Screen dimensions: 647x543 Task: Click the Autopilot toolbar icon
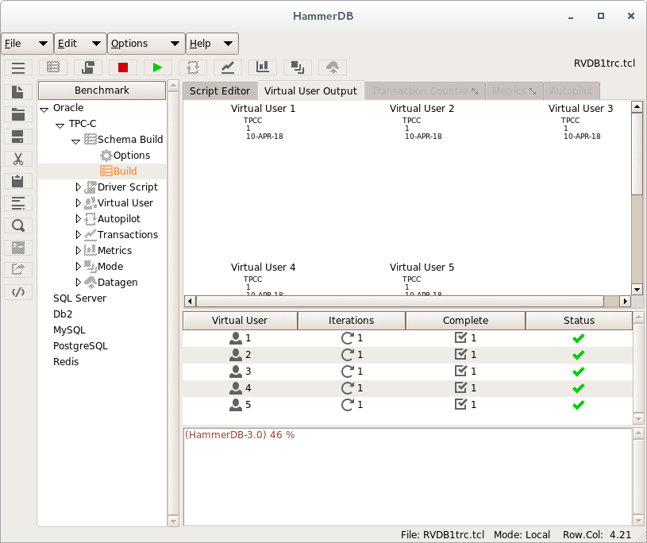(x=193, y=67)
